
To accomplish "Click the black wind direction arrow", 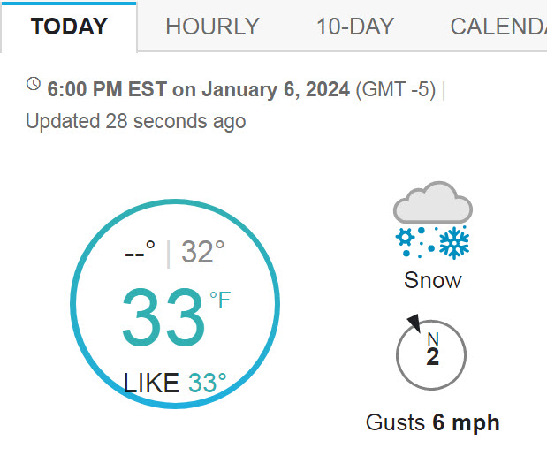I will tap(414, 323).
